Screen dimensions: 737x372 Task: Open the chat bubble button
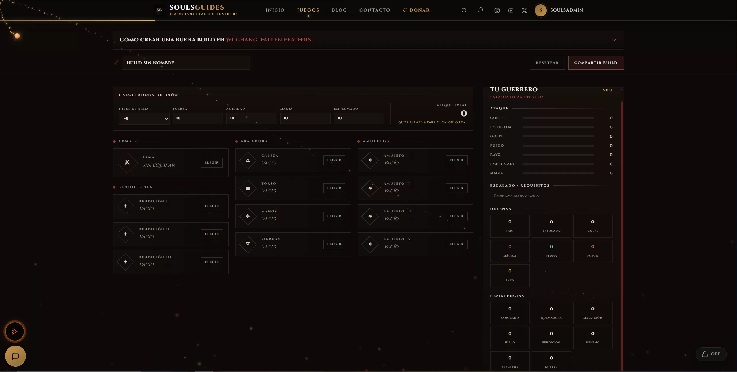pyautogui.click(x=16, y=356)
